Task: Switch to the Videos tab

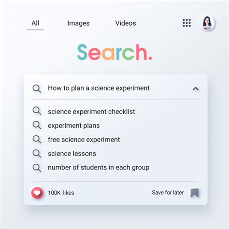Action: [x=126, y=23]
